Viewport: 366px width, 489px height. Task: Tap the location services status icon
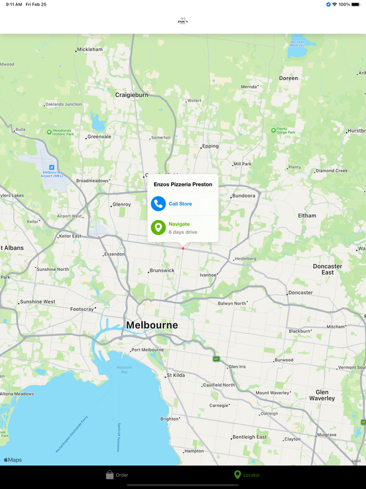tap(328, 4)
